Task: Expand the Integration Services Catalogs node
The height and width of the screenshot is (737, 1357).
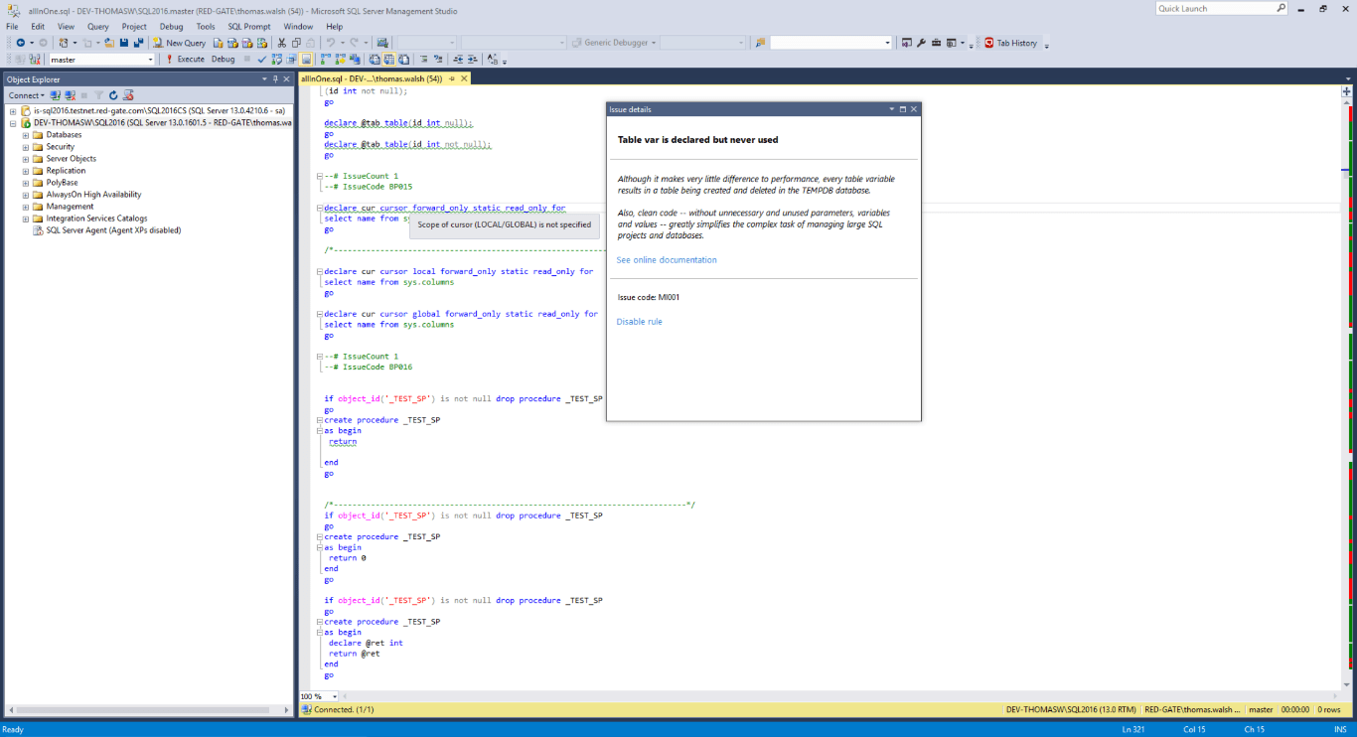Action: tap(26, 219)
